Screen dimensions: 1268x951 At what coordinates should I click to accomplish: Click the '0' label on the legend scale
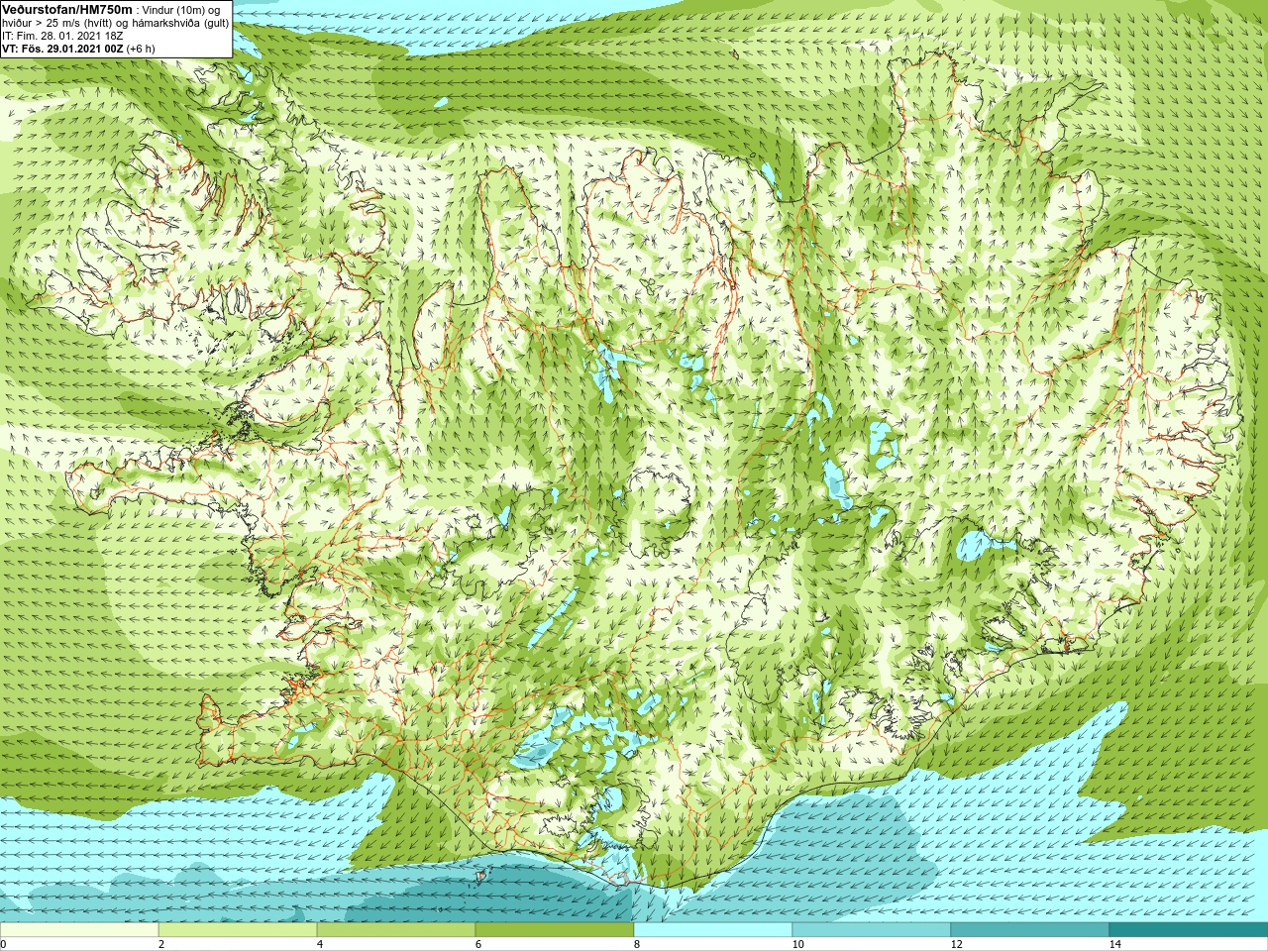pos(4,944)
